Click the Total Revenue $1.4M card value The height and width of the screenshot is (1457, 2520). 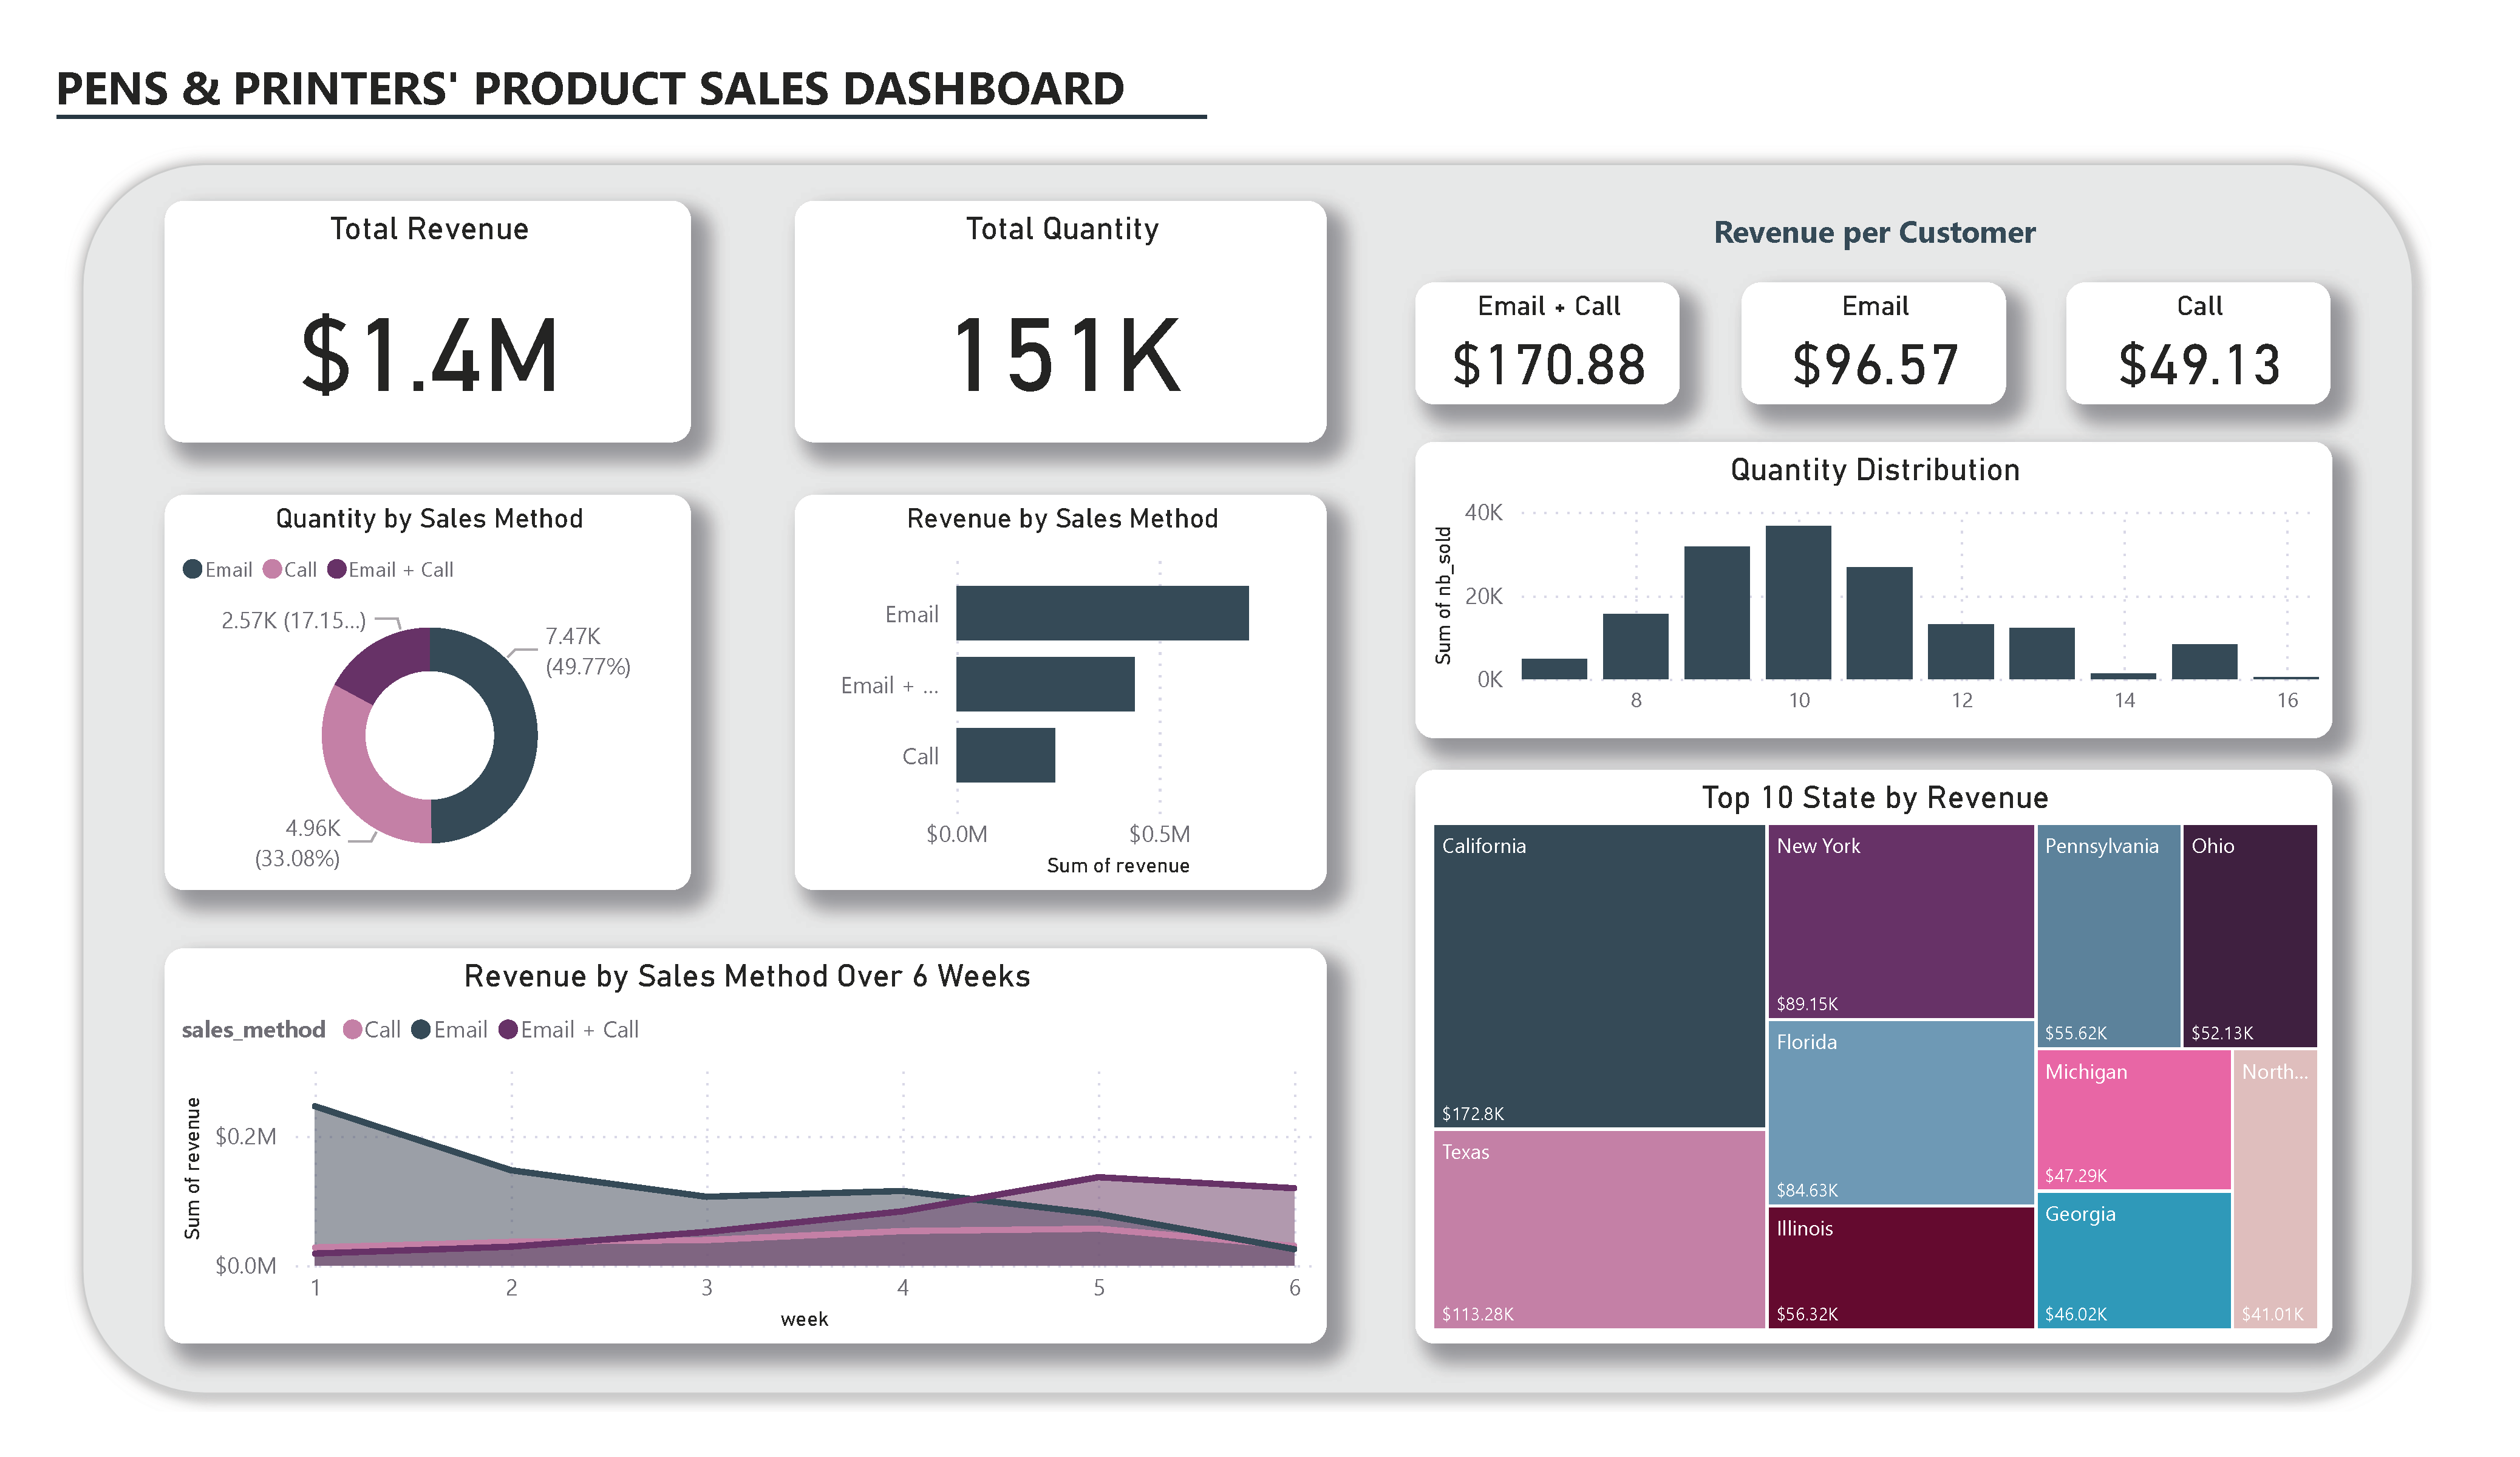coord(430,356)
